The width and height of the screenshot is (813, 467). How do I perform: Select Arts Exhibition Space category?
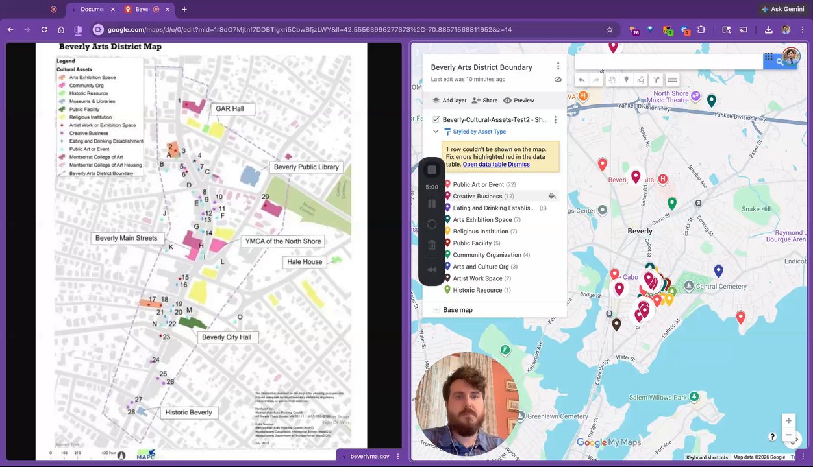click(482, 220)
